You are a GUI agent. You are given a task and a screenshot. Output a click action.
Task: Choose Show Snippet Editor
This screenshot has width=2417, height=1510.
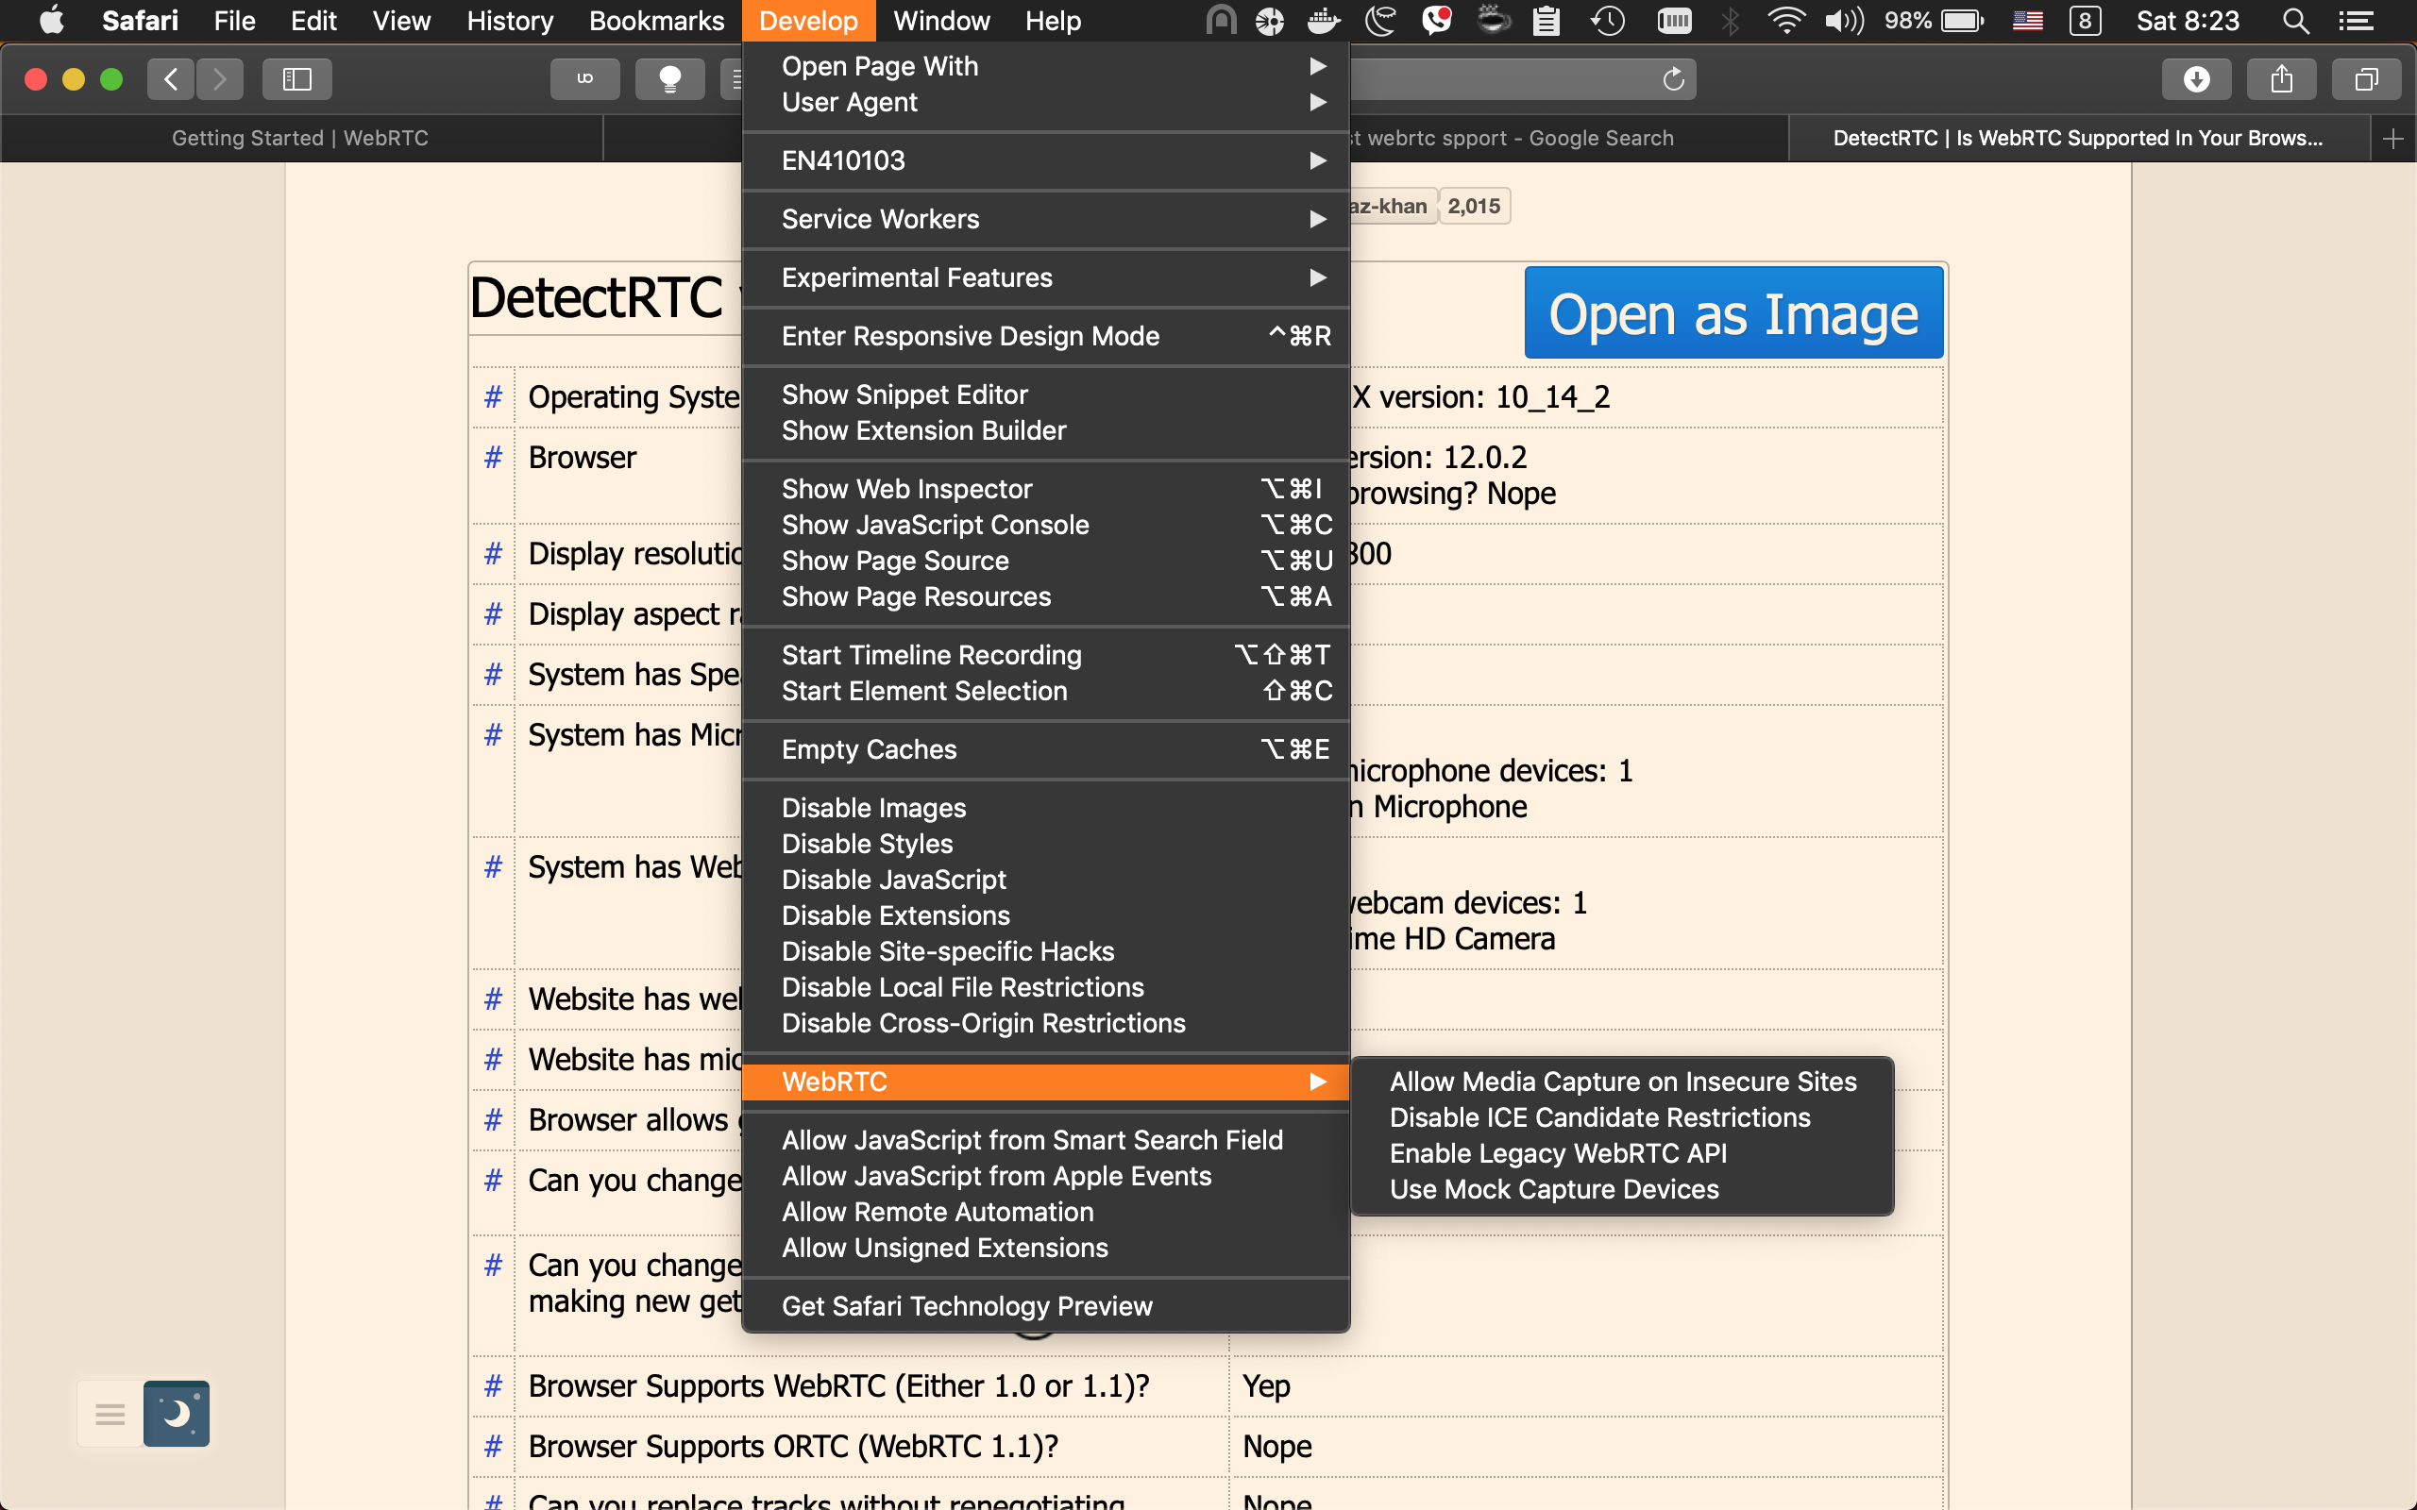(1046, 394)
